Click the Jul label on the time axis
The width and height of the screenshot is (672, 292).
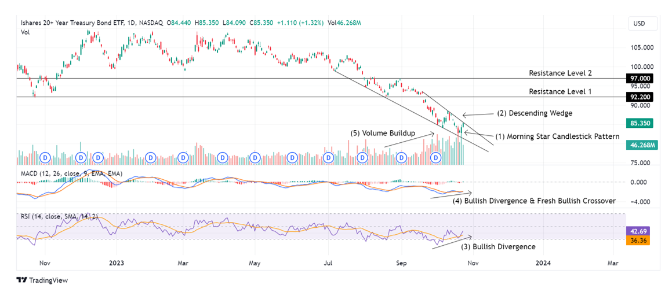coord(329,262)
